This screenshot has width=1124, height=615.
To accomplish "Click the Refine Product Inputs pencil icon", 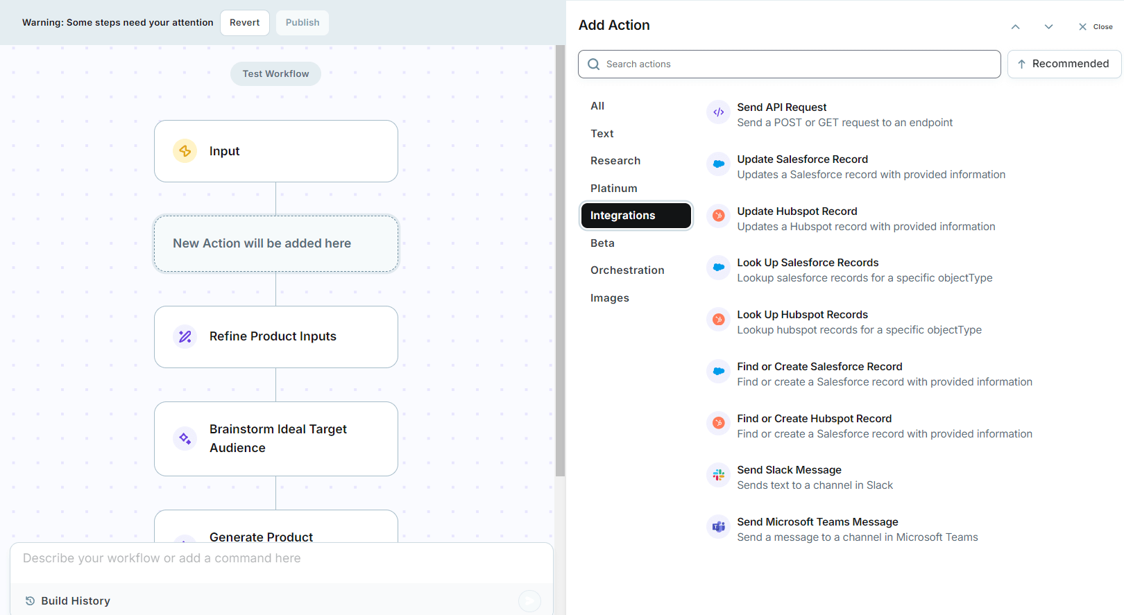I will 185,336.
